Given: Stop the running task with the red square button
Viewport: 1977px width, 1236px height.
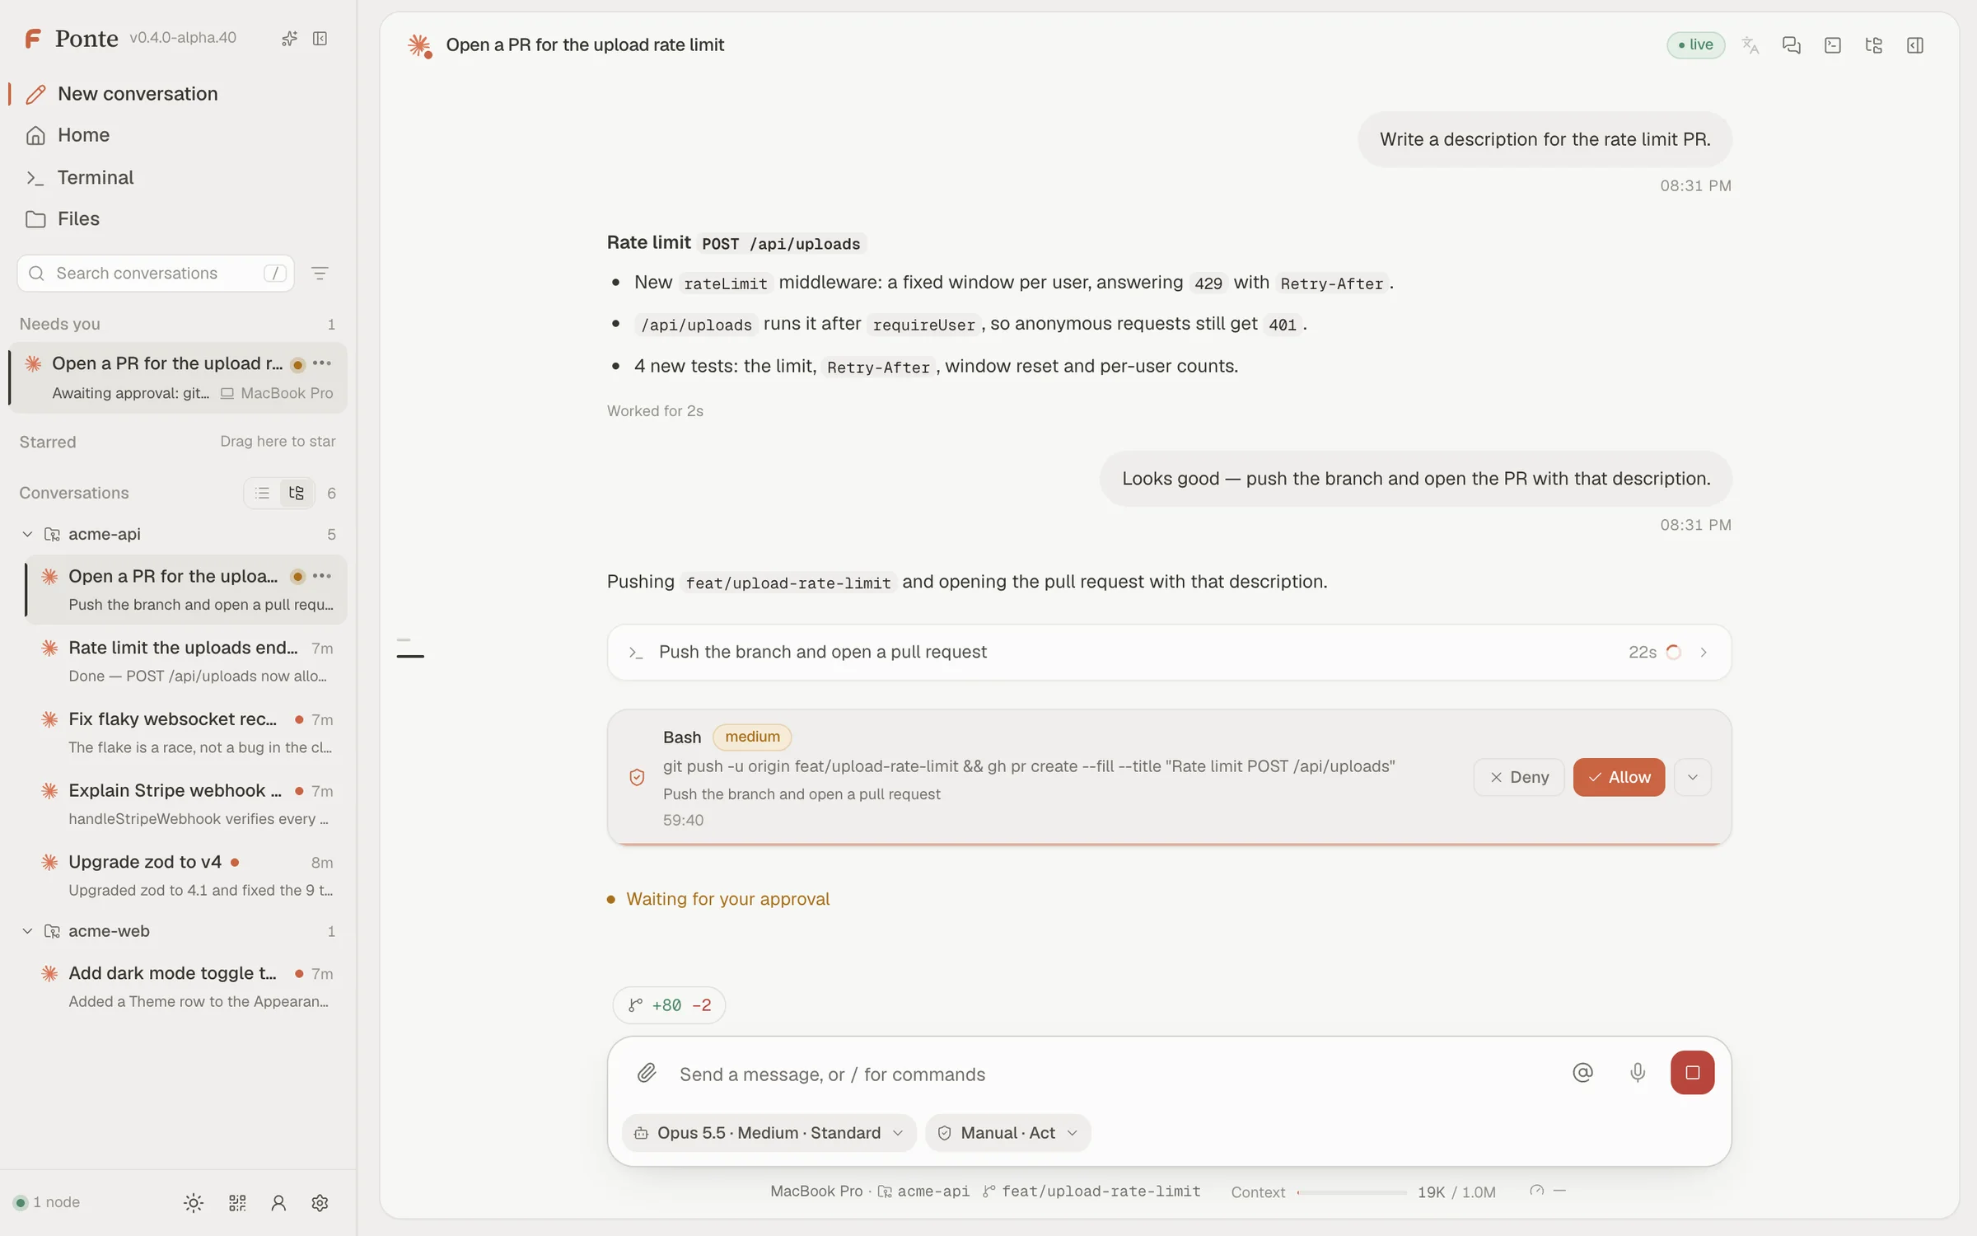Looking at the screenshot, I should click(x=1692, y=1073).
